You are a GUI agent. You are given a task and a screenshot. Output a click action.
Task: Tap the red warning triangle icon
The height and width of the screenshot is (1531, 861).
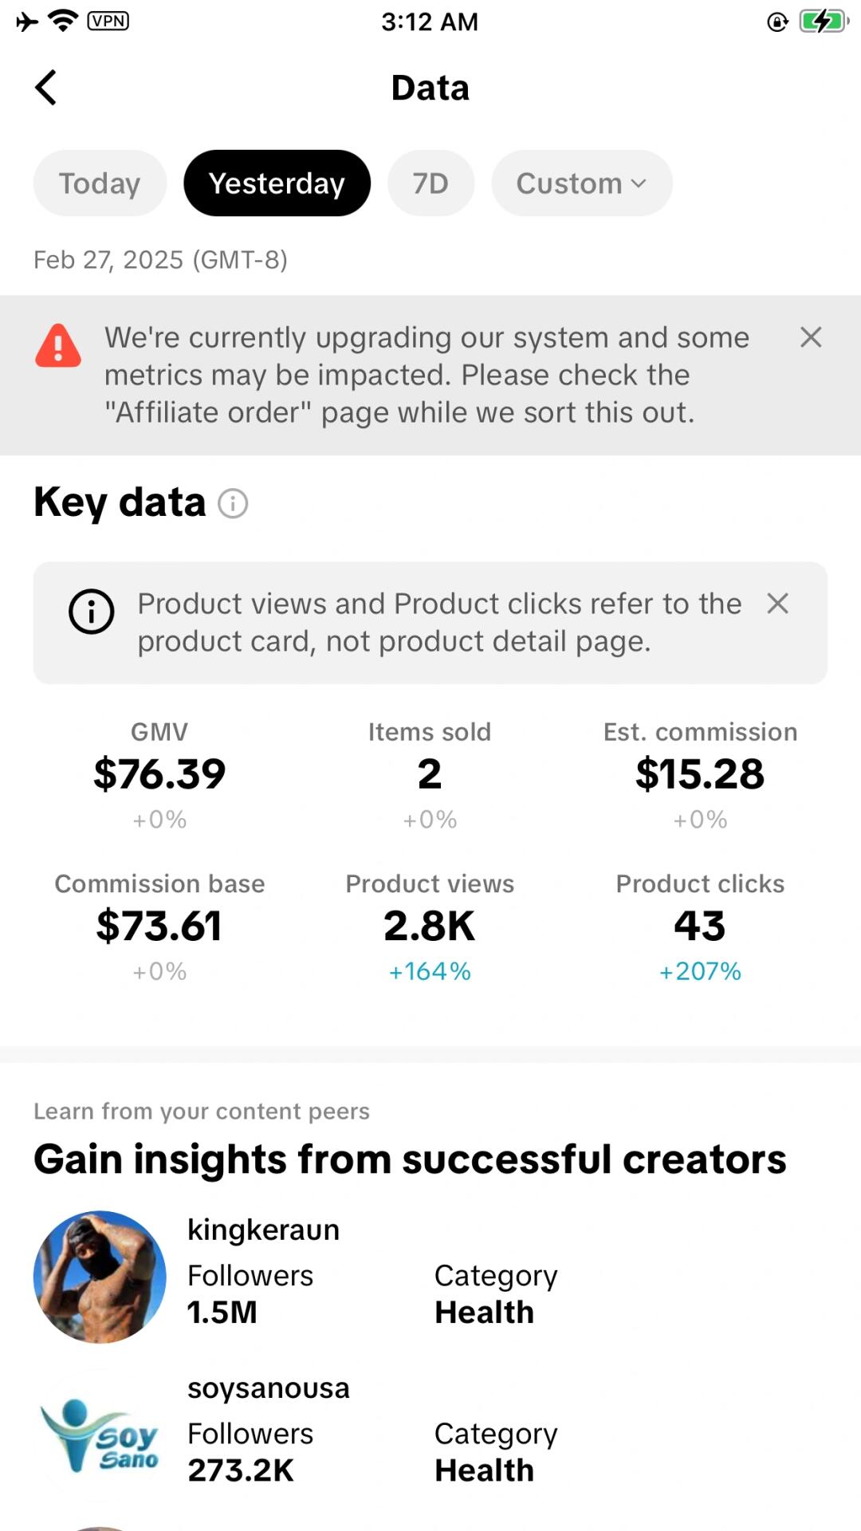pyautogui.click(x=58, y=346)
